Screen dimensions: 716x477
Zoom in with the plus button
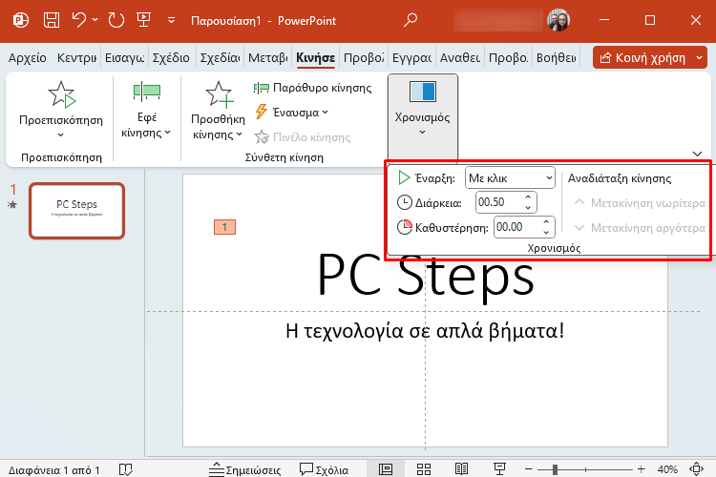coord(642,469)
